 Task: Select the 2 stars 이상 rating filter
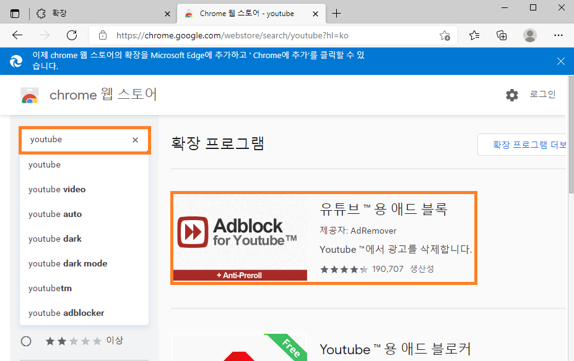click(26, 341)
